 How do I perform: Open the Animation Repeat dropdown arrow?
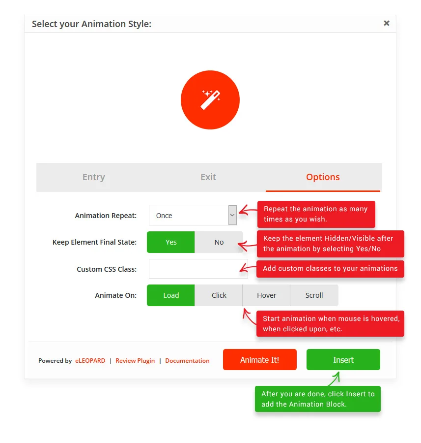[232, 215]
